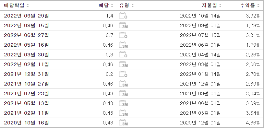264x128 pixels.
Task: Select ex-dividend date 2021년 07월 23일
Action: [x=27, y=94]
